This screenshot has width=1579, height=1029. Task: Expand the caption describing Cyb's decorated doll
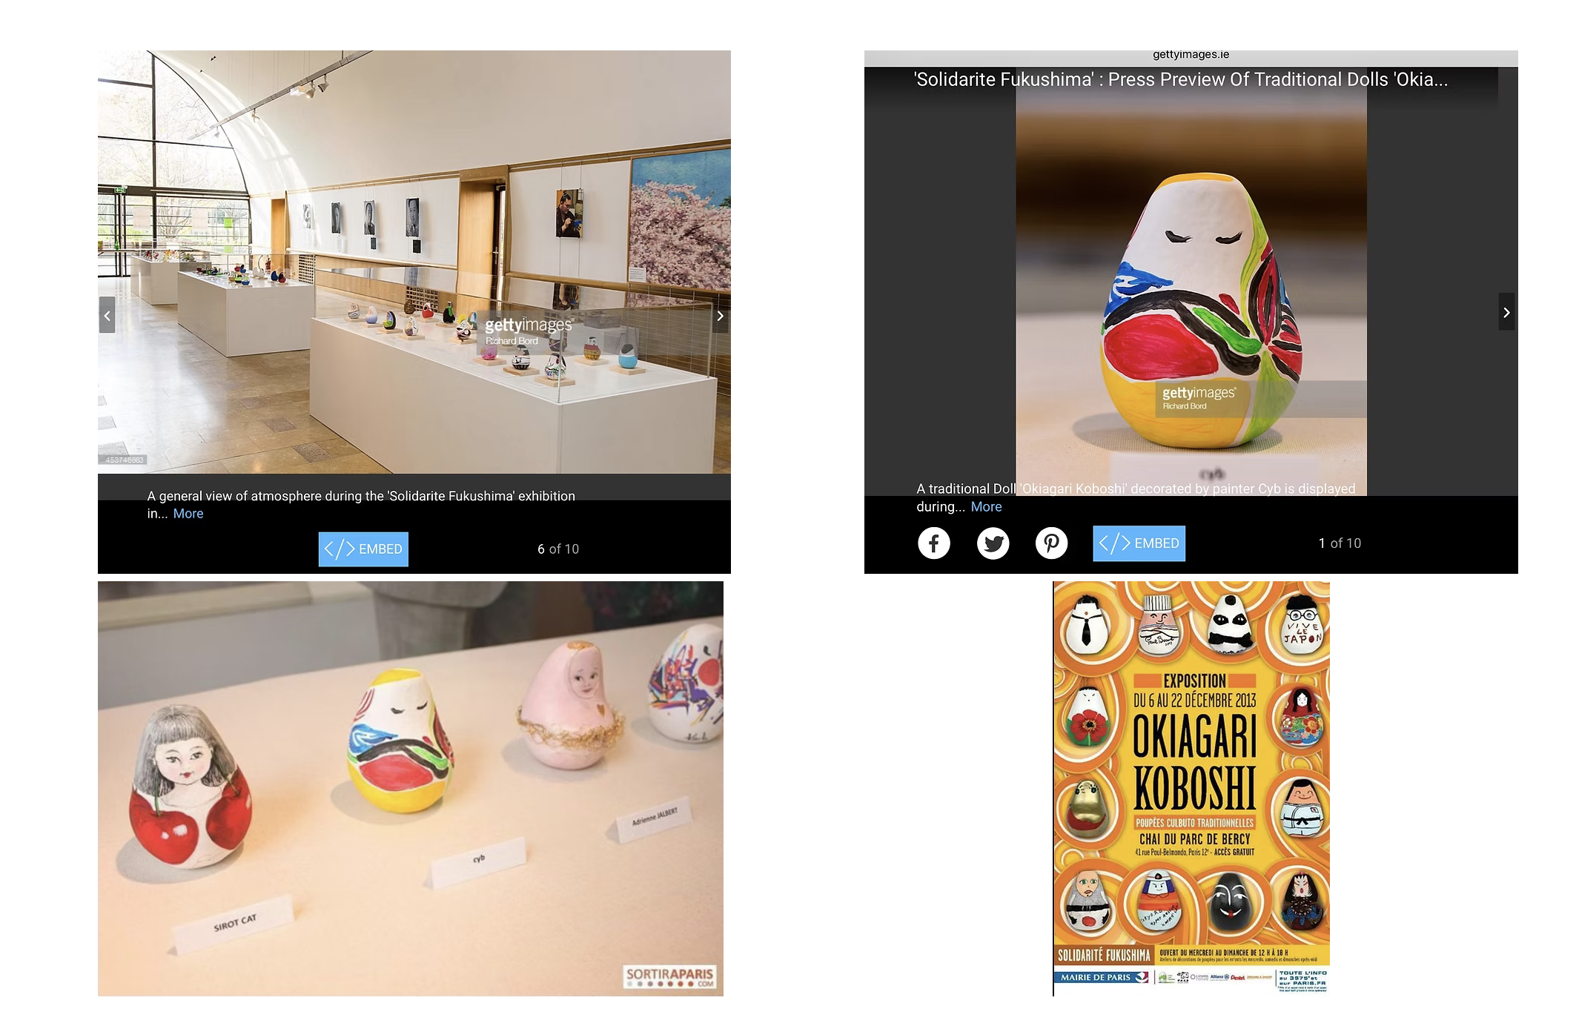tap(986, 506)
